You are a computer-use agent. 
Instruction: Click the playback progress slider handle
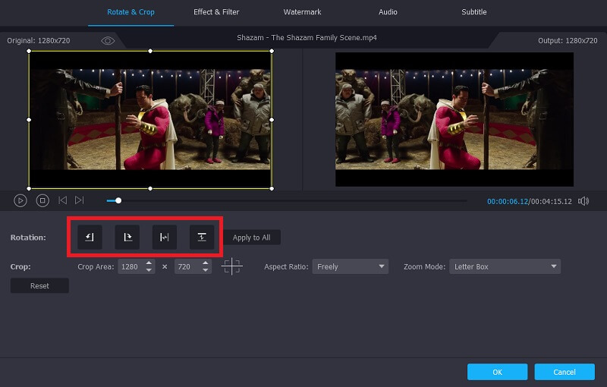point(118,200)
